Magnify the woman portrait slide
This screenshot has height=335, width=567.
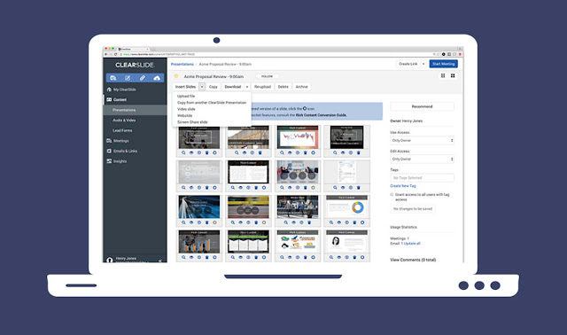[331, 257]
